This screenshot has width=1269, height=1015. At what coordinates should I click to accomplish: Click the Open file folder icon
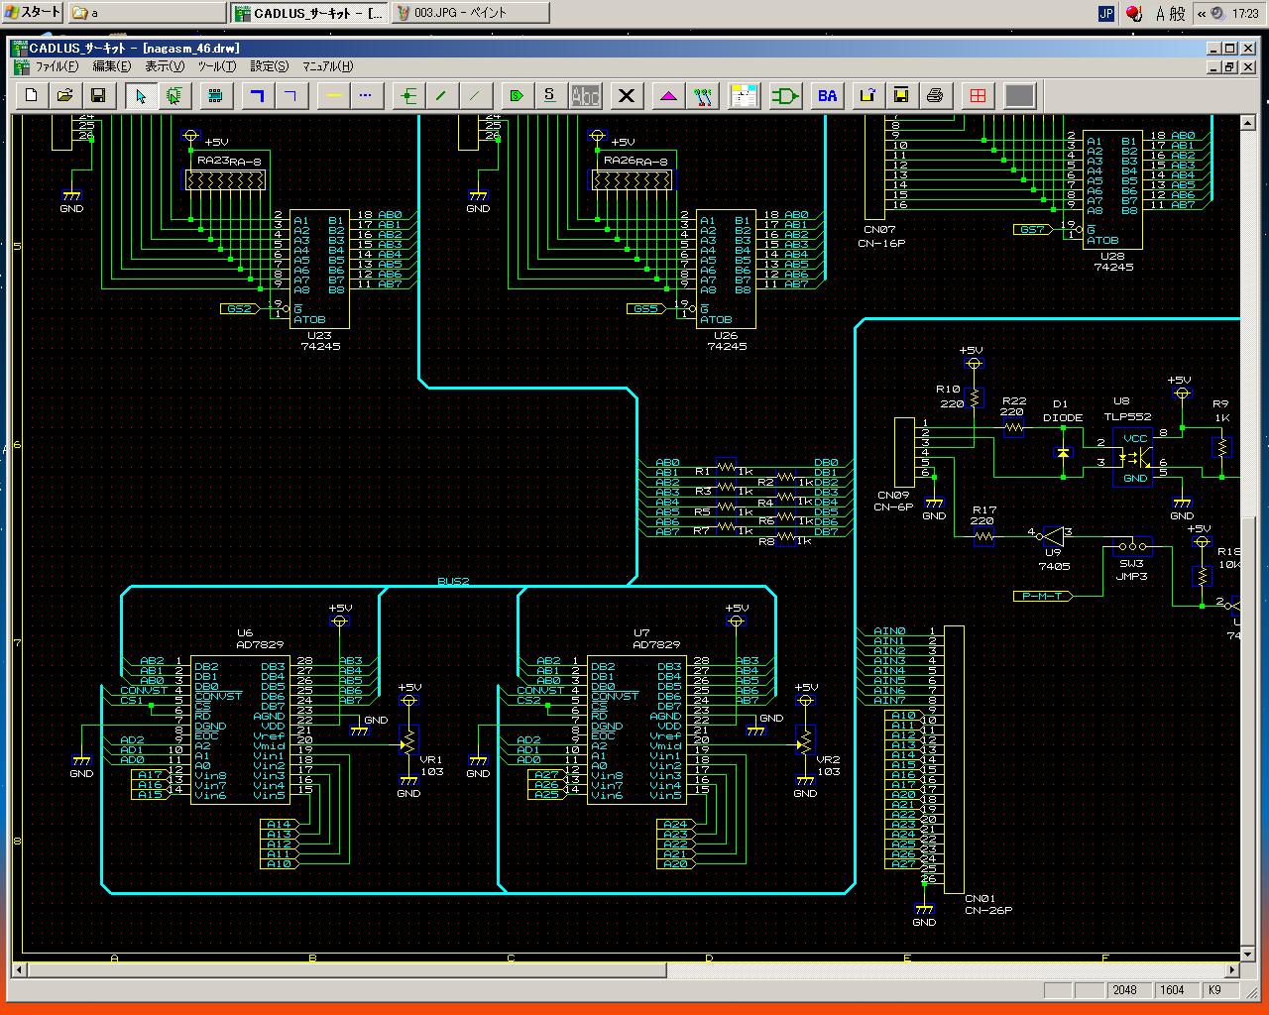pyautogui.click(x=64, y=95)
